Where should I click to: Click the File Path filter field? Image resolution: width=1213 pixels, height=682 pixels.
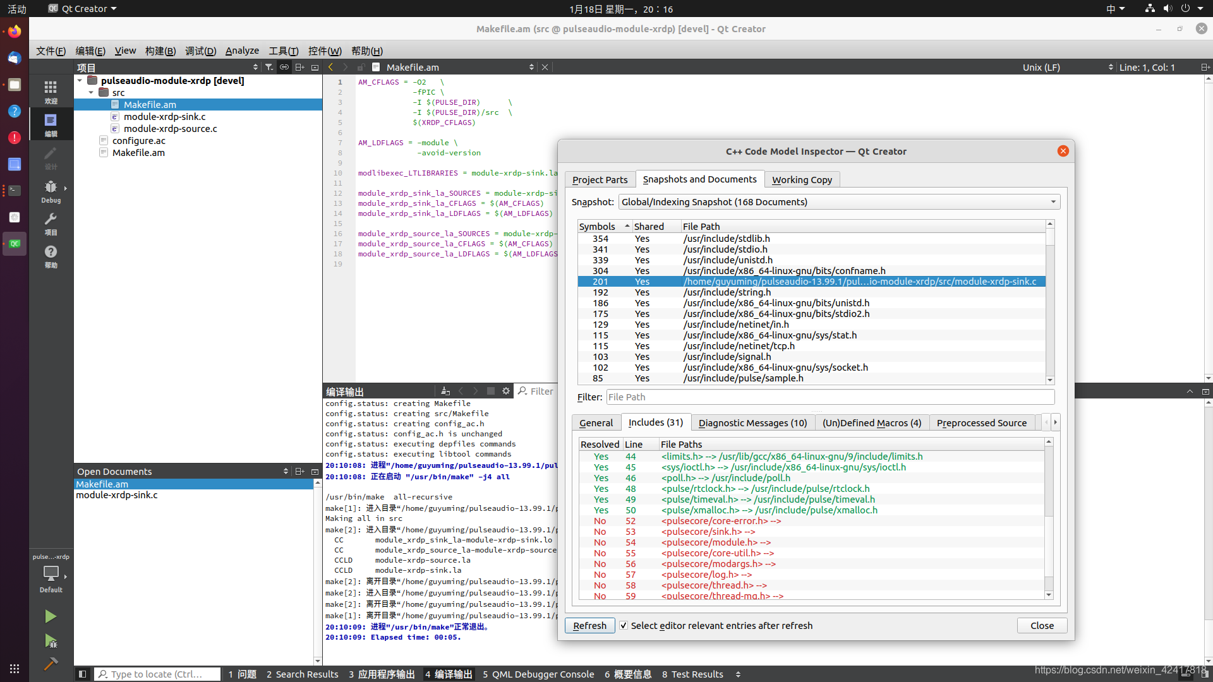click(830, 397)
